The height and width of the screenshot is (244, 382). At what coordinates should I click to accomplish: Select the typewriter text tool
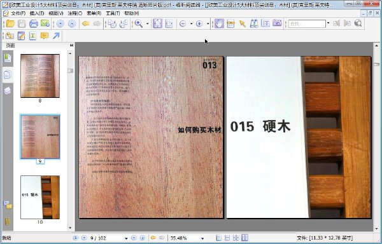click(x=32, y=36)
